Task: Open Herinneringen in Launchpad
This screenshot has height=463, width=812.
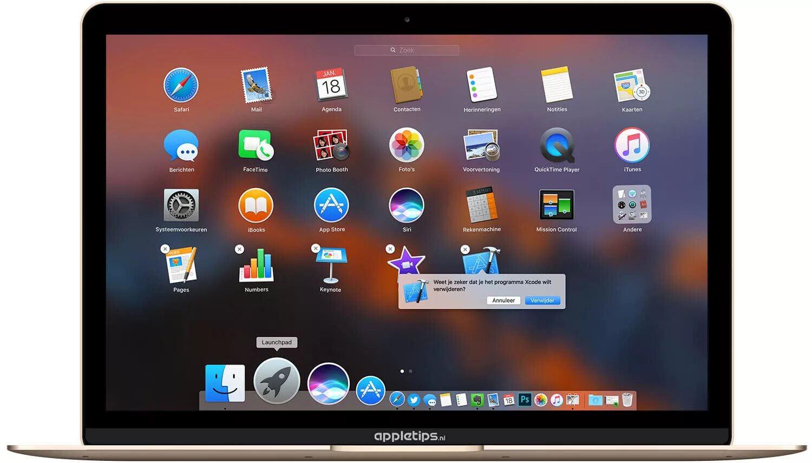Action: 481,85
